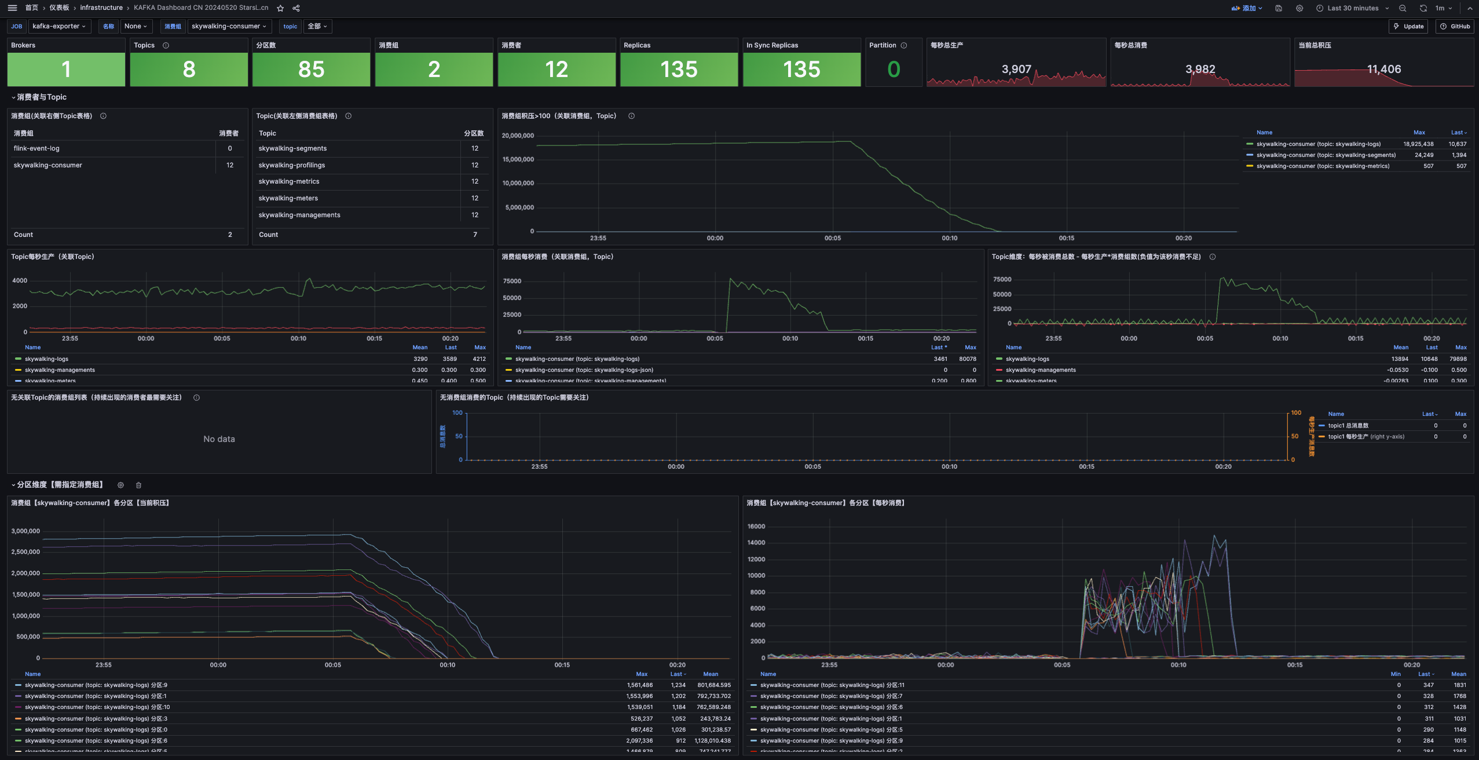Toggle 分区:11 series in 每秒消费 legend
The height and width of the screenshot is (760, 1479).
point(832,685)
